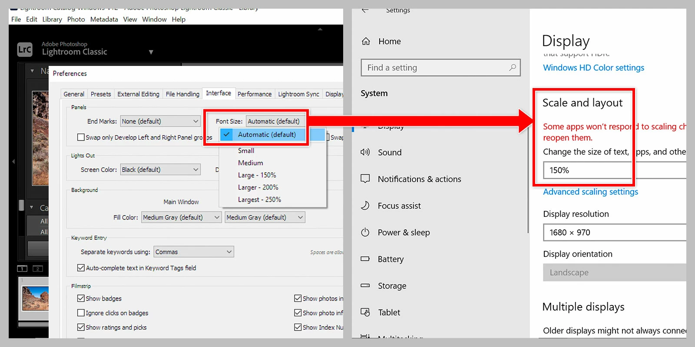The image size is (695, 347).
Task: Toggle the Show Index Numbers checkbox
Action: [298, 327]
